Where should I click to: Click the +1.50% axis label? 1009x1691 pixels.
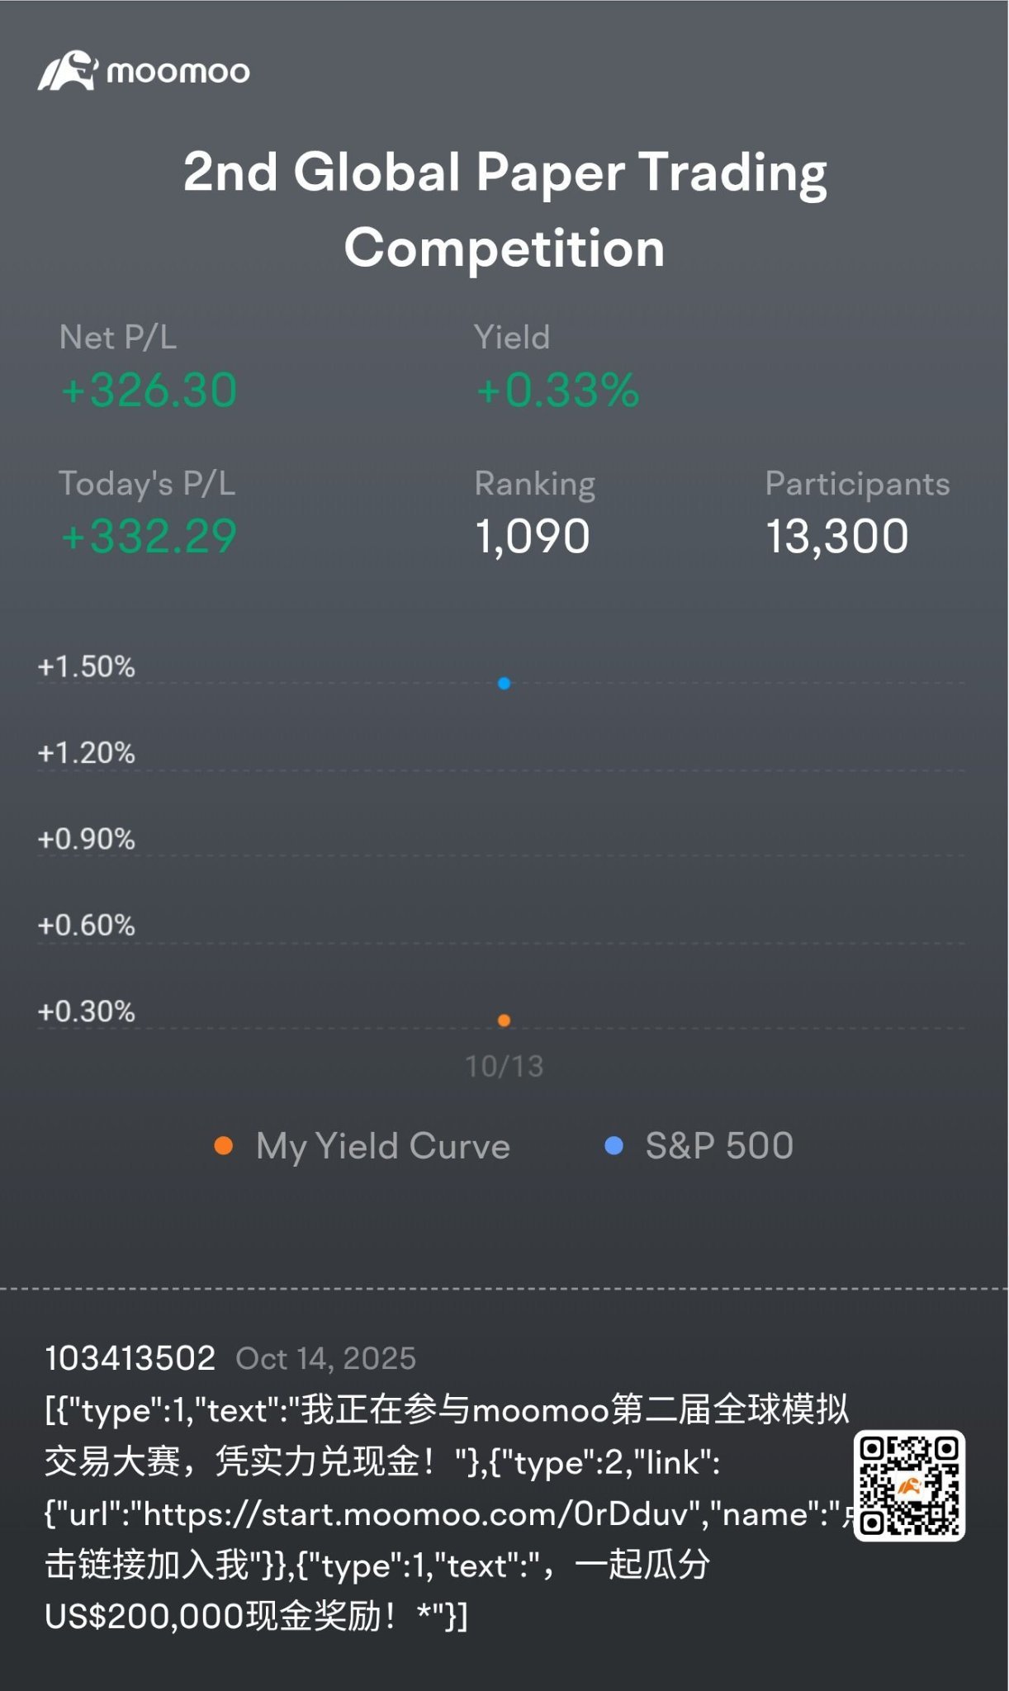pyautogui.click(x=86, y=666)
